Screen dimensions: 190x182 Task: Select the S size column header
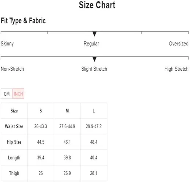click(41, 111)
